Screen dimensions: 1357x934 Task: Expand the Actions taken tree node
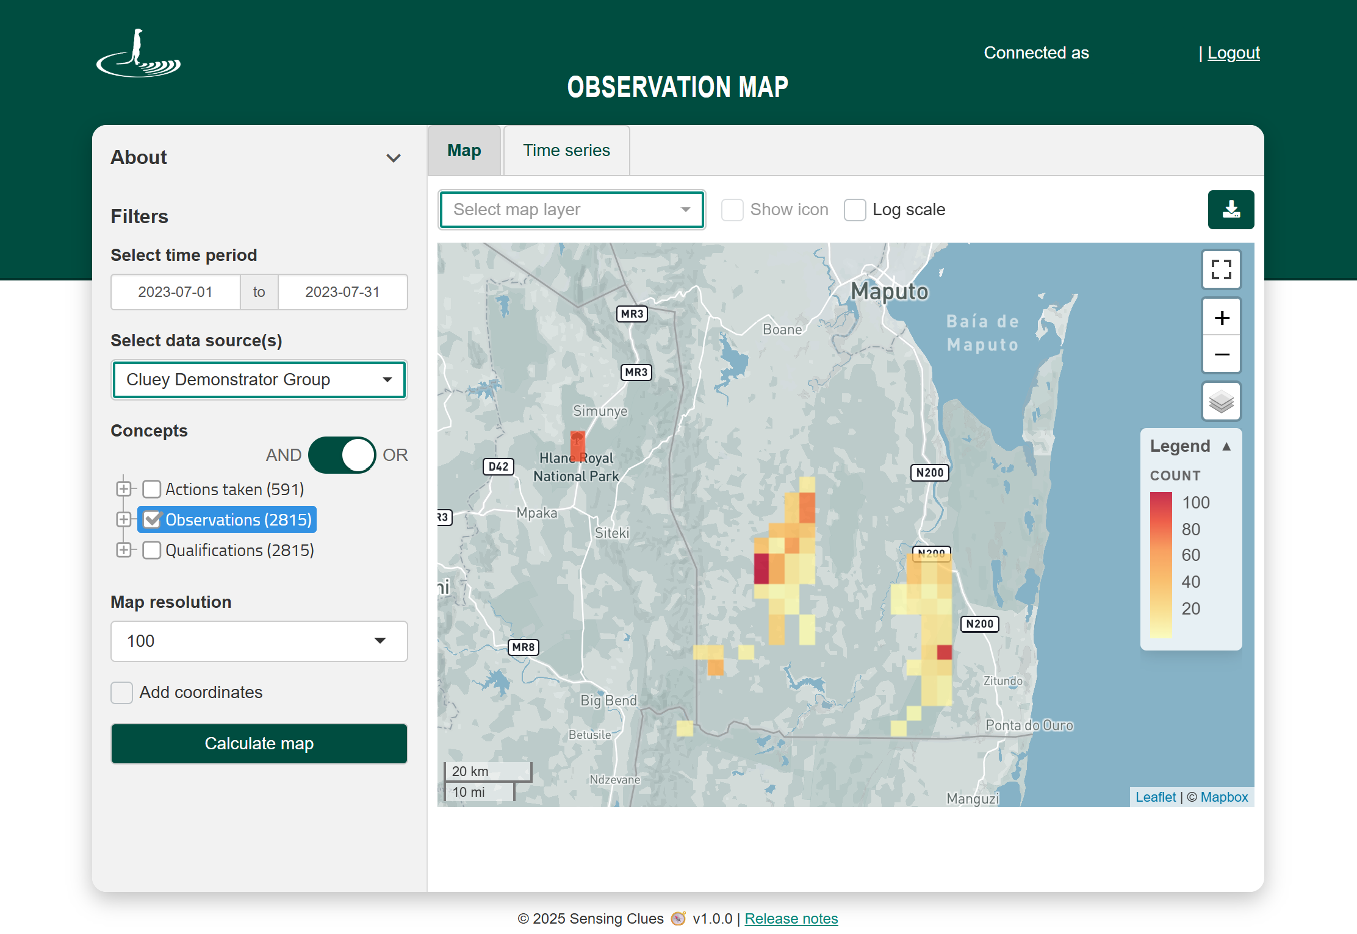pos(124,489)
